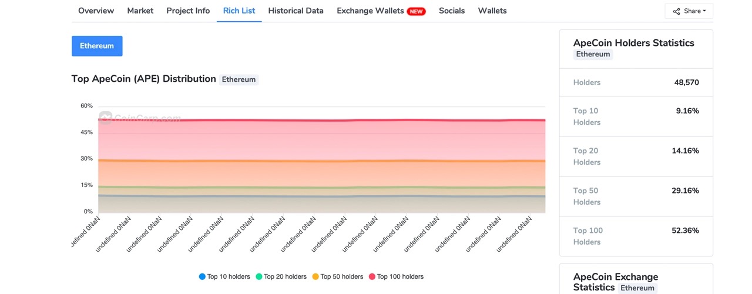The image size is (752, 294).
Task: Click the share icon in Share button
Action: tap(676, 11)
